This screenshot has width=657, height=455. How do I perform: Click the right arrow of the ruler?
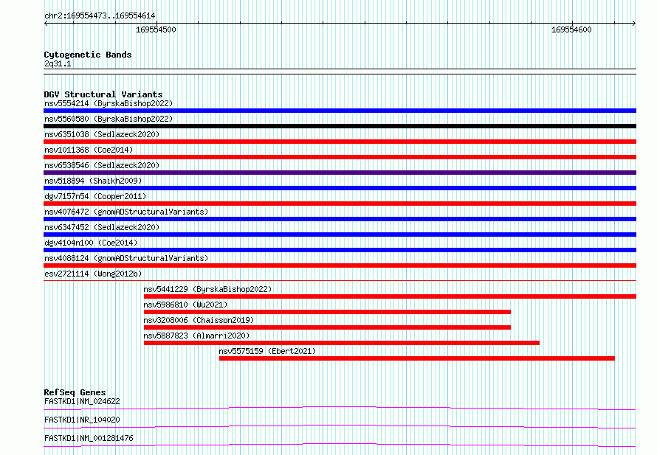(x=634, y=23)
